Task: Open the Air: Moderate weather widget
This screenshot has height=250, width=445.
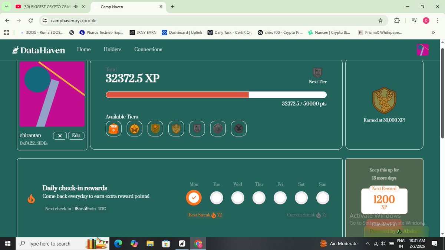Action: click(339, 244)
